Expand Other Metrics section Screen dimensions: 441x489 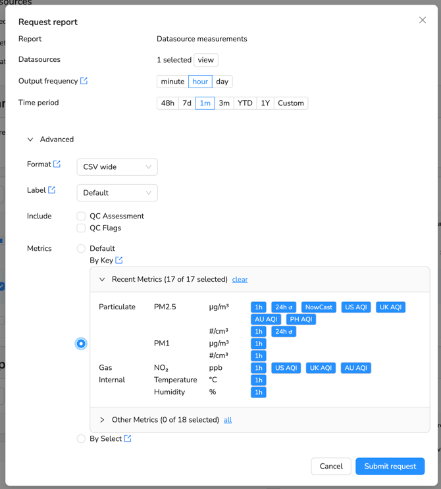(x=102, y=420)
